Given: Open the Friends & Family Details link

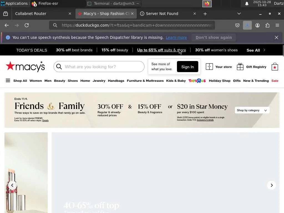Looking at the screenshot, I should click(x=45, y=120).
